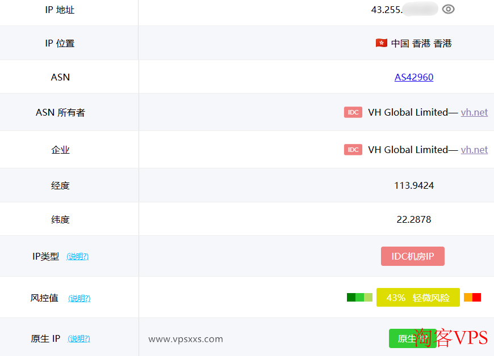
Task: Open the 说明? explainer beside IP类型
Action: pos(77,256)
